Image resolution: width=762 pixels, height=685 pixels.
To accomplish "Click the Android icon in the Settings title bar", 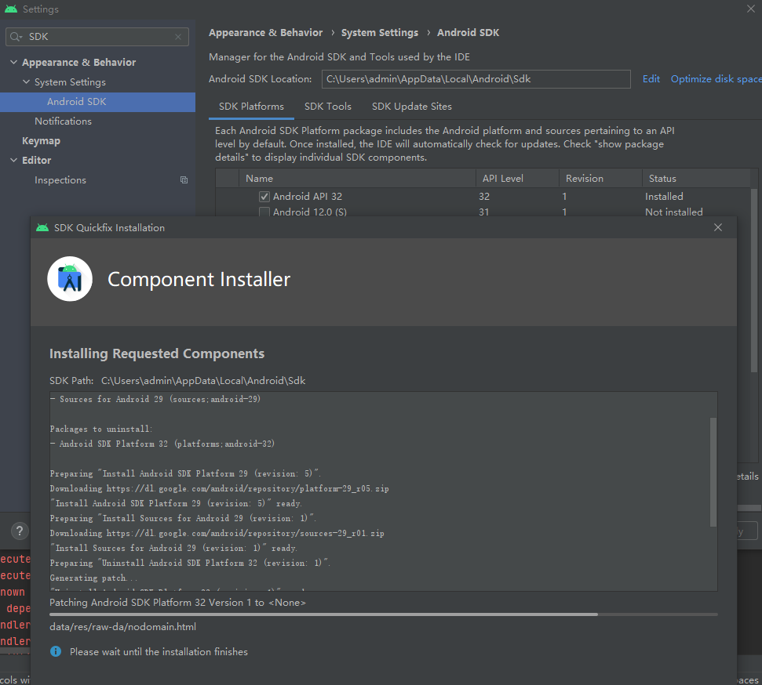I will point(9,9).
